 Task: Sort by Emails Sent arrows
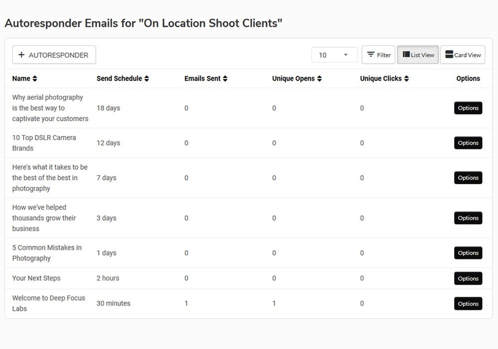click(225, 78)
